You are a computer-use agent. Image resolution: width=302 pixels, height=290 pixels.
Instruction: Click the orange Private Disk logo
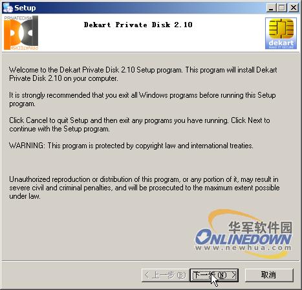coord(21,33)
